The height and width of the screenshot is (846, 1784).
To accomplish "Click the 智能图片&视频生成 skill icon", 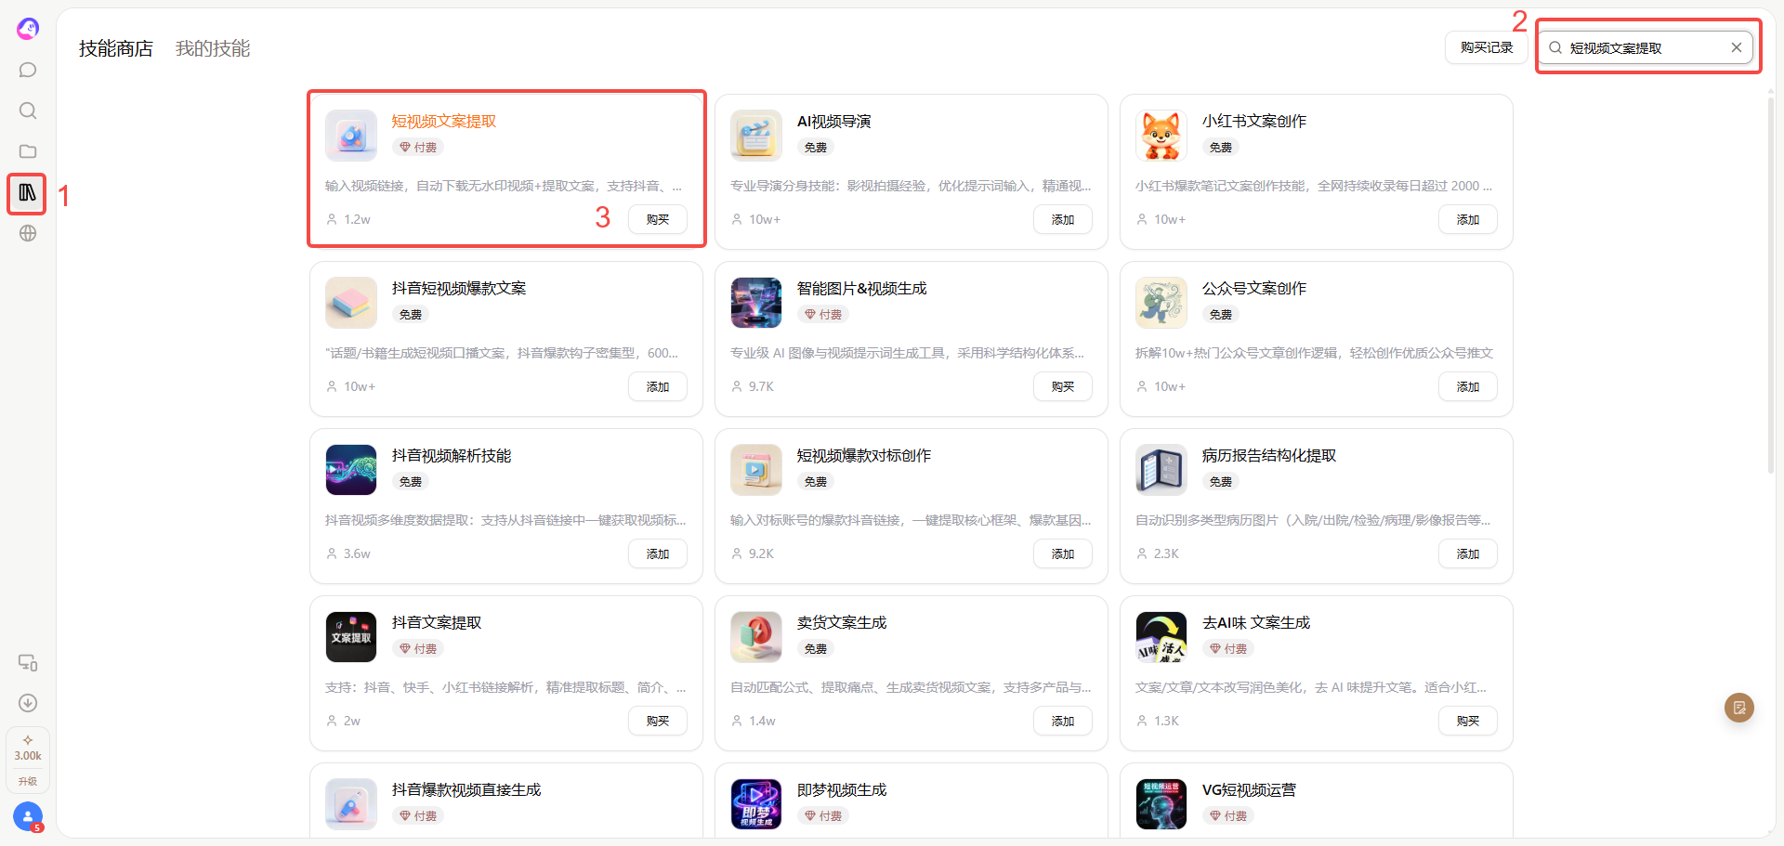I will pos(756,303).
